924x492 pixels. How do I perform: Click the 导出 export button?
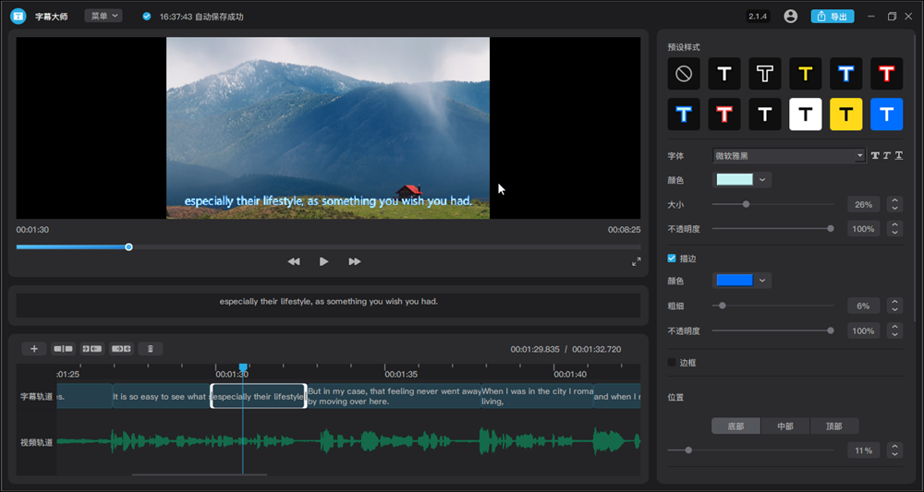pos(832,17)
